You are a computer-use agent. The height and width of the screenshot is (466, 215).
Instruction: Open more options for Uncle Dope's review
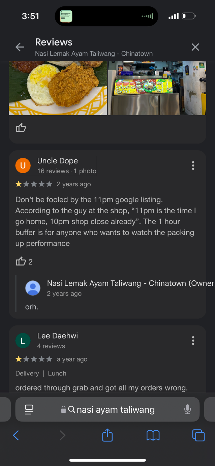point(193,165)
